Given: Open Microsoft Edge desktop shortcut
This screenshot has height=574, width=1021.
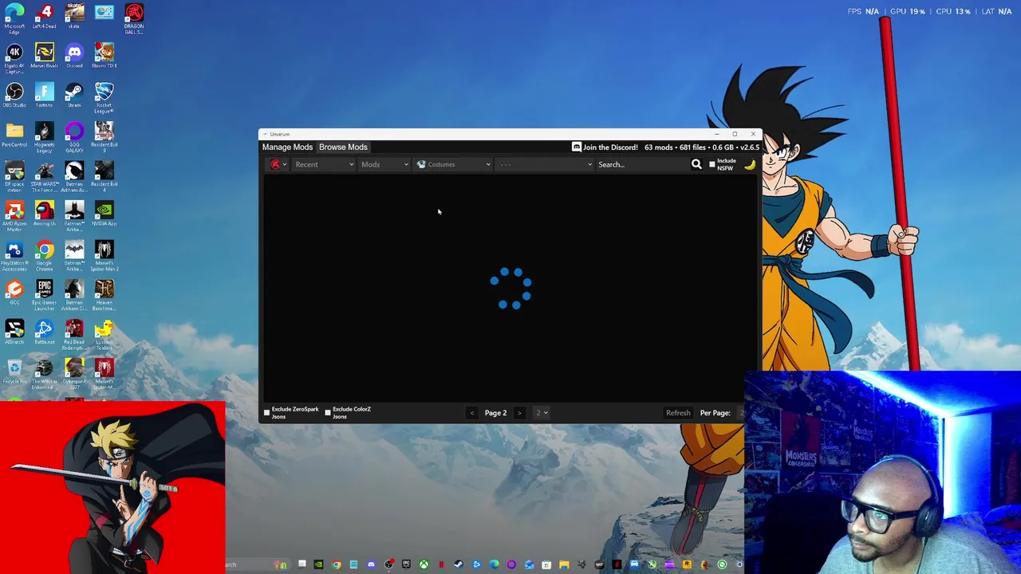Looking at the screenshot, I should pyautogui.click(x=14, y=19).
